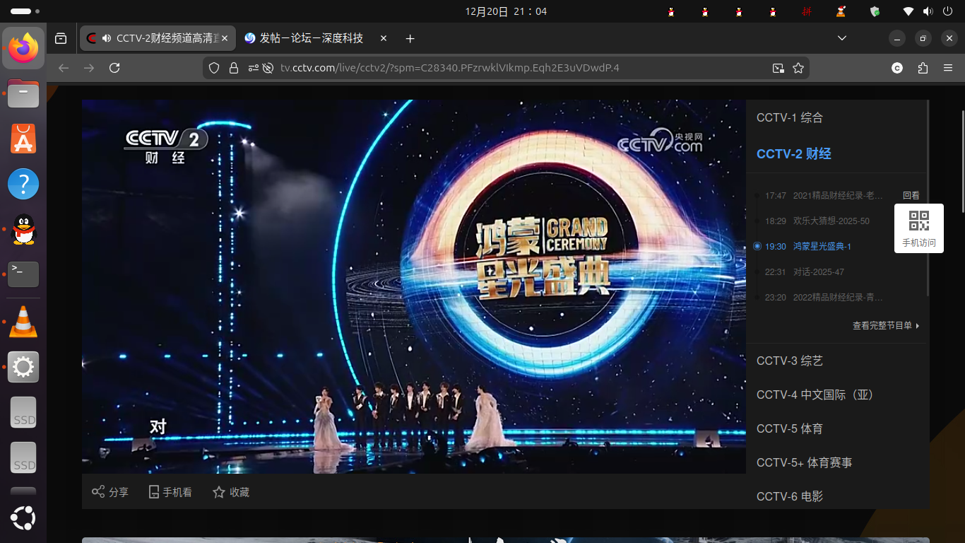Bookmark this page with star icon

(798, 68)
